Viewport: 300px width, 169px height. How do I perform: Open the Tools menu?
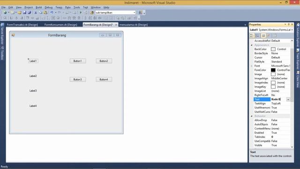(x=77, y=8)
